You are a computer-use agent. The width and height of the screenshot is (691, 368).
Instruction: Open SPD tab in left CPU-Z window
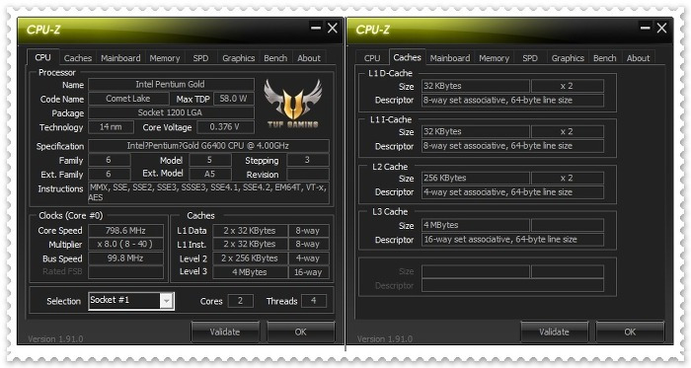tap(200, 57)
